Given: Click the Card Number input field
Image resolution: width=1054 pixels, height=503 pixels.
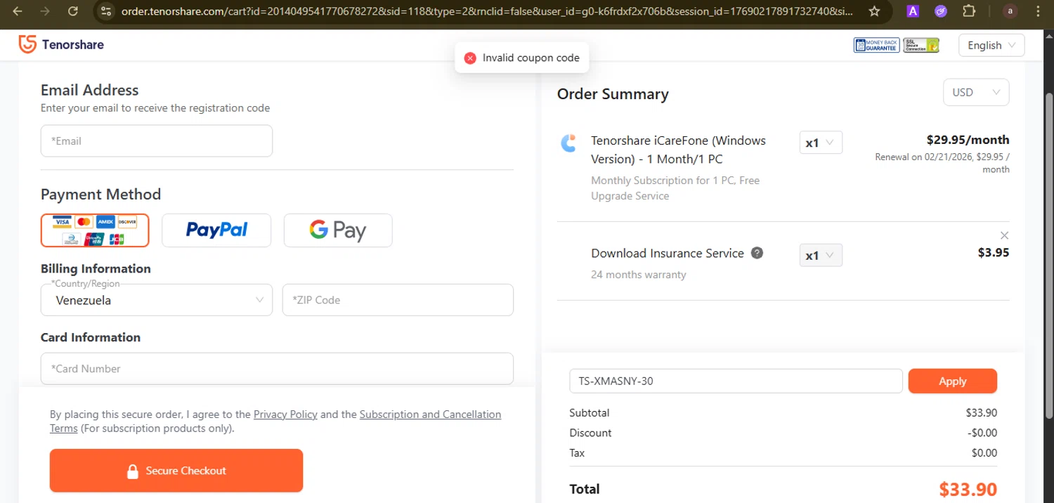Looking at the screenshot, I should pyautogui.click(x=277, y=368).
